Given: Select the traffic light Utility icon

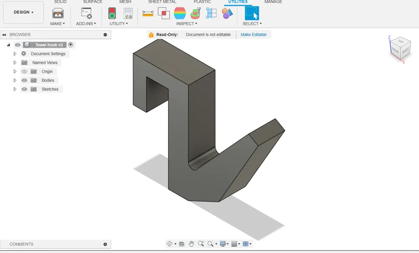Looking at the screenshot, I should pyautogui.click(x=112, y=13).
